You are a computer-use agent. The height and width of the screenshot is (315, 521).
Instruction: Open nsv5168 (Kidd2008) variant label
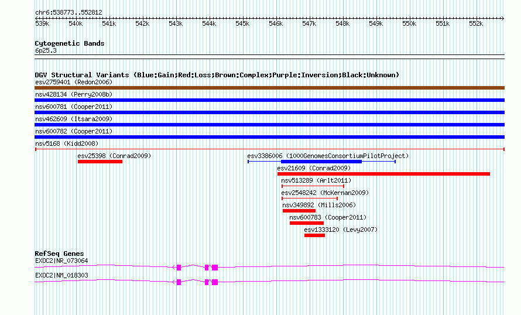tap(67, 143)
